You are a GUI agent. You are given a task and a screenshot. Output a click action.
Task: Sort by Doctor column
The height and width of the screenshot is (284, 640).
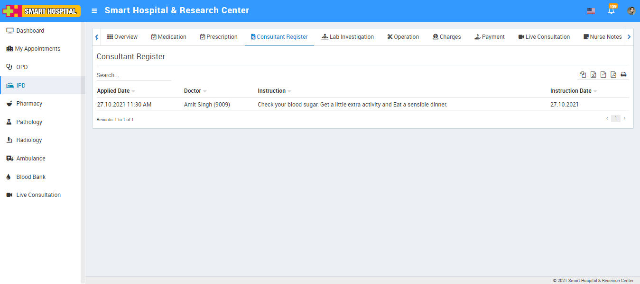click(x=193, y=91)
